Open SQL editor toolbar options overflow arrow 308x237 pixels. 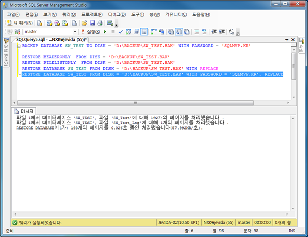tap(238, 33)
